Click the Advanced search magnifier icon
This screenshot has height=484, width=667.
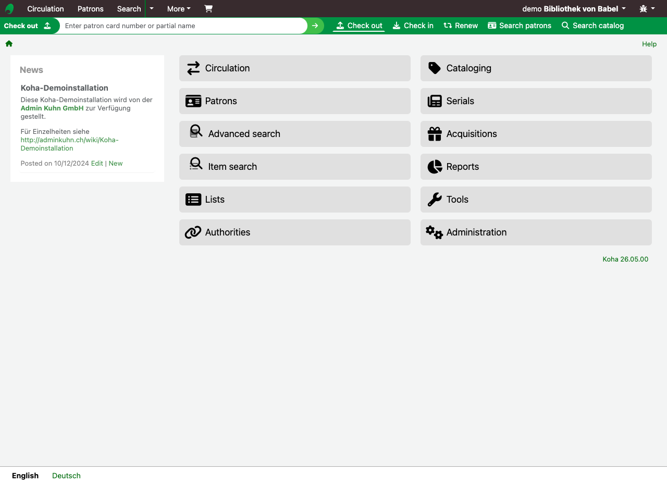point(196,131)
